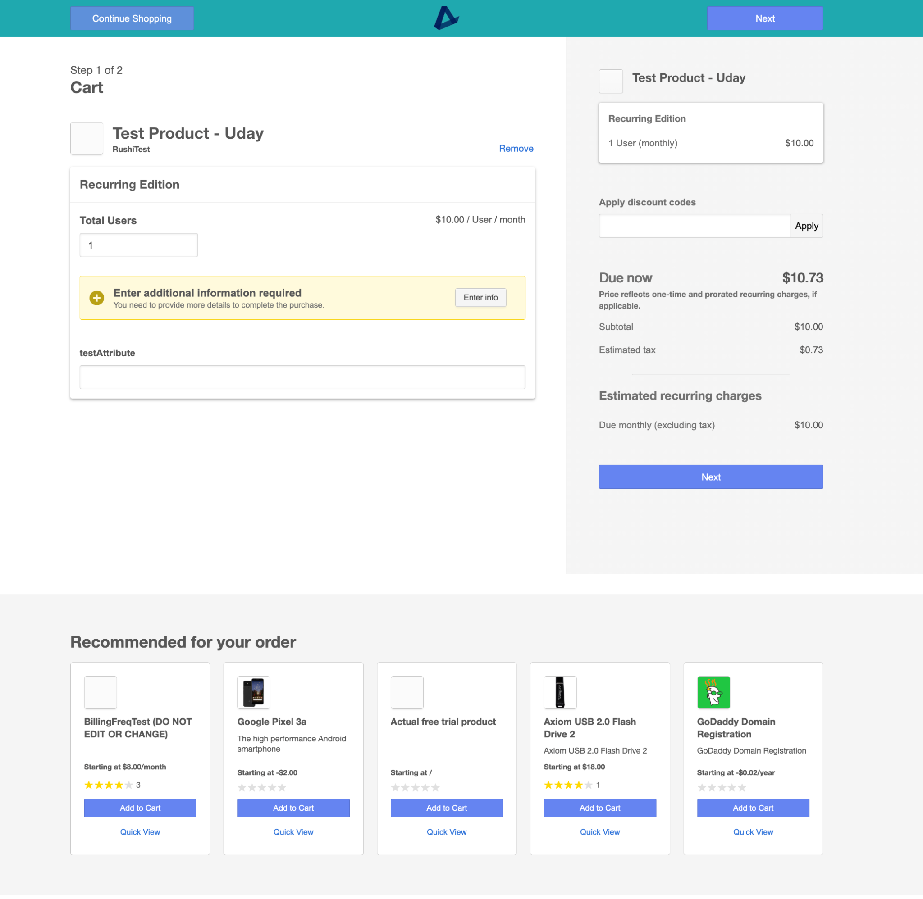923x899 pixels.
Task: Click the GoDaddy logo icon
Action: (713, 693)
